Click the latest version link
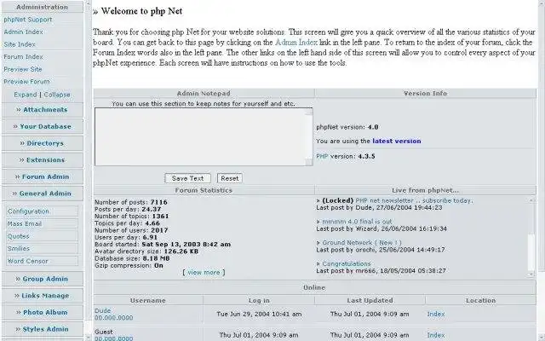This screenshot has height=341, width=545. click(x=397, y=141)
